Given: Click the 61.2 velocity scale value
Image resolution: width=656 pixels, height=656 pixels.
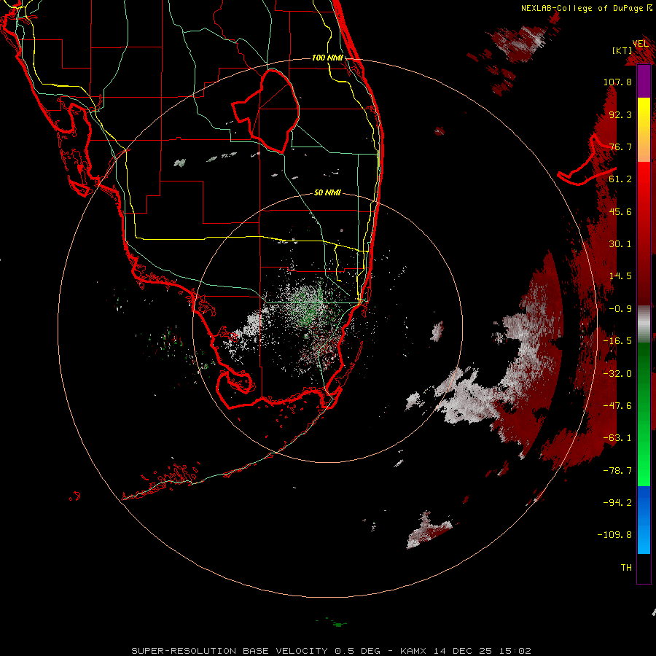Looking at the screenshot, I should [620, 179].
